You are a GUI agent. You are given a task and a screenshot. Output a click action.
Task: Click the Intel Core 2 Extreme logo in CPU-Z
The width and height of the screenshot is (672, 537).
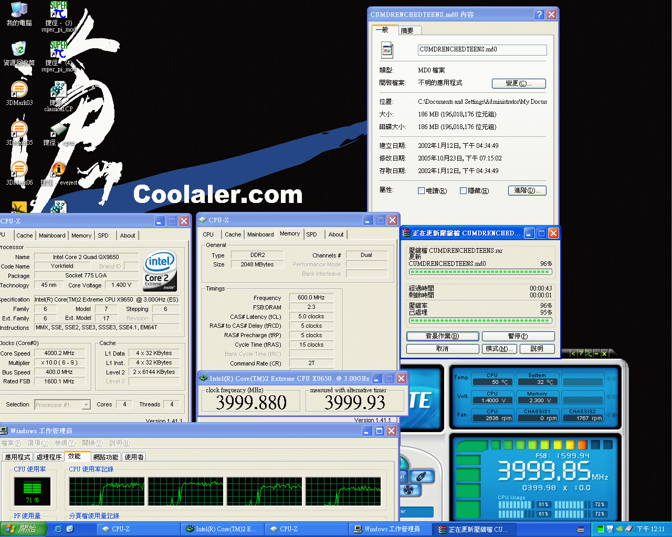click(x=160, y=270)
